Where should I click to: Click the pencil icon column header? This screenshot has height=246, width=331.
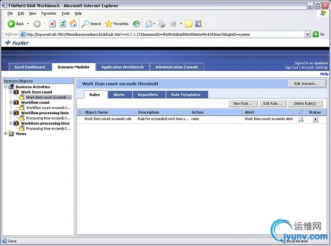coord(301,112)
